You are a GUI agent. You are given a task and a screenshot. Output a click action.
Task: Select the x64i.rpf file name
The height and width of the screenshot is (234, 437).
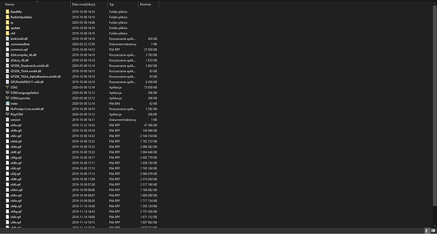point(15,168)
